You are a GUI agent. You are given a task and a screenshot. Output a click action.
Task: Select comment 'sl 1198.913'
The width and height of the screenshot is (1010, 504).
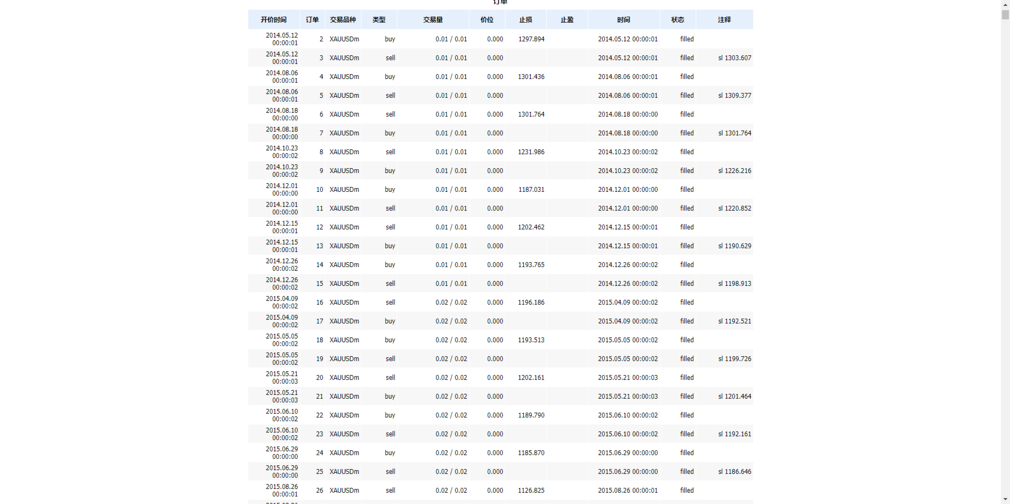[735, 284]
